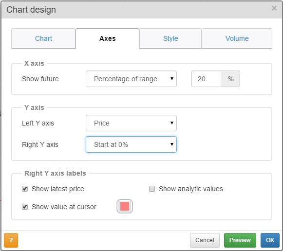Click the orange question mark help icon
Screen dimensions: 283x251
11,240
